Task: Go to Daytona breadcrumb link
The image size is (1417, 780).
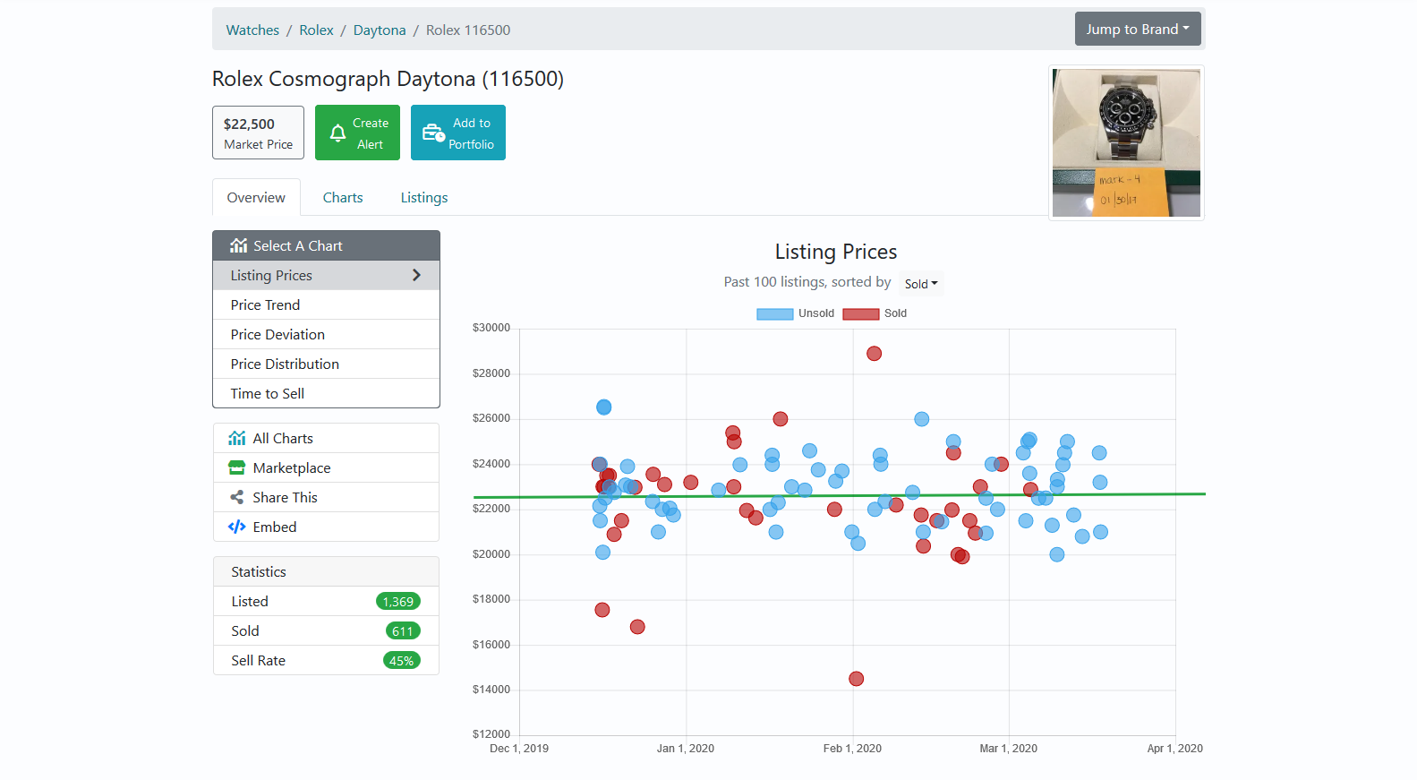Action: coord(380,30)
